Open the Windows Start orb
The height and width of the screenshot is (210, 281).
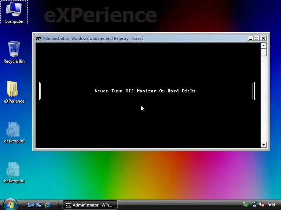[x=11, y=204]
